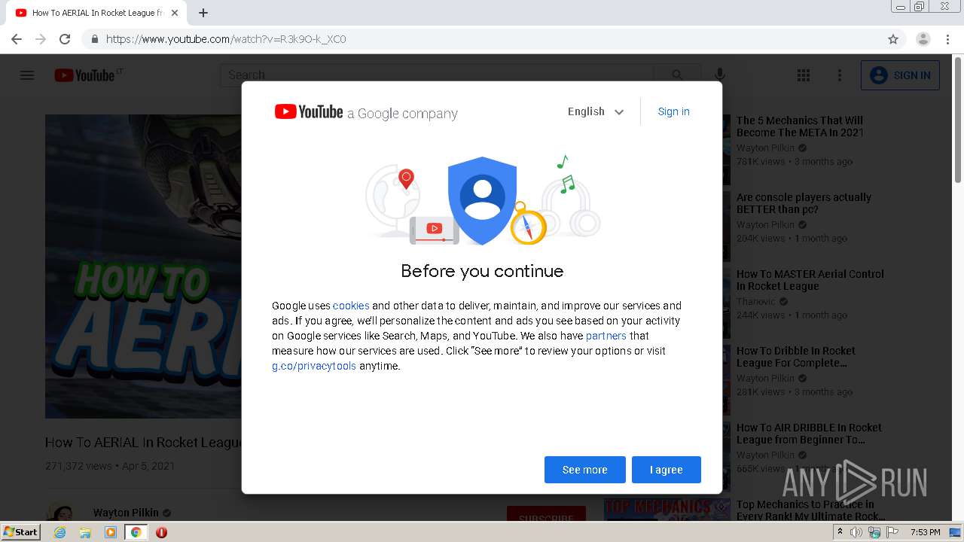Viewport: 964px width, 542px height.
Task: Click the red Opera taskbar icon
Action: click(161, 532)
